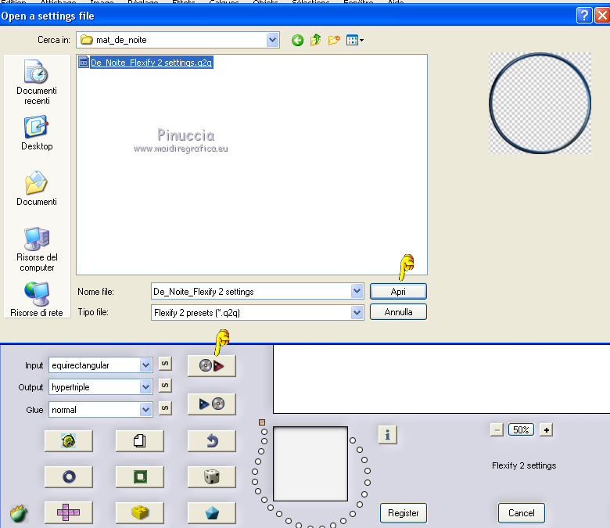Click the dice randomize button
Screen dimensions: 610x528
click(x=212, y=476)
